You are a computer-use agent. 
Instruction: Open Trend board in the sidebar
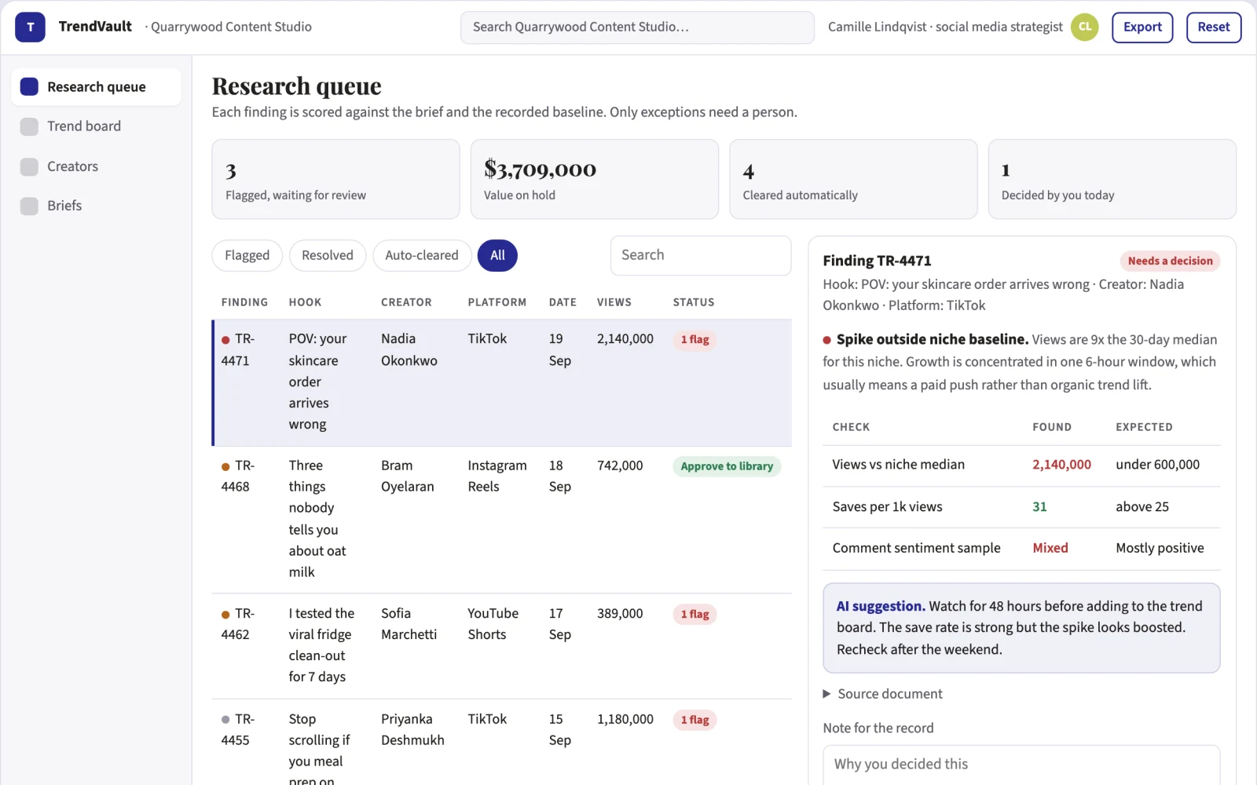[96, 126]
